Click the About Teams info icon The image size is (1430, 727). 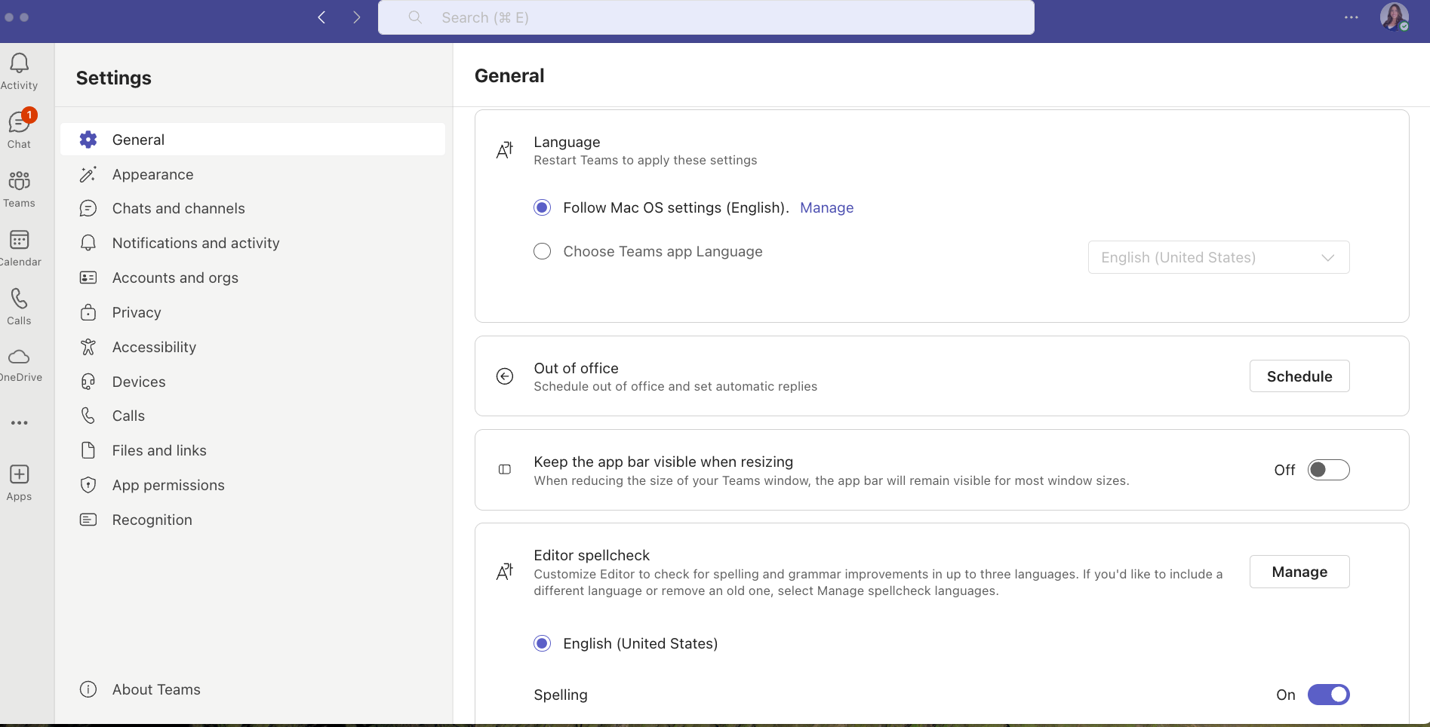[x=88, y=689]
